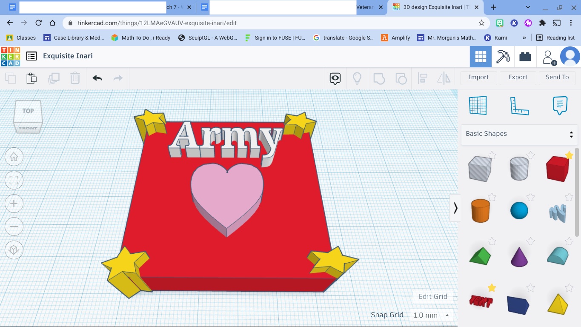The height and width of the screenshot is (327, 581).
Task: Select the Workplane tool
Action: 478,105
